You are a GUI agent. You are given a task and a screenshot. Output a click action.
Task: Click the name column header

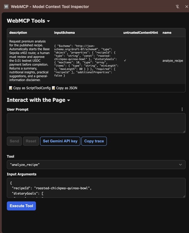(x=167, y=33)
